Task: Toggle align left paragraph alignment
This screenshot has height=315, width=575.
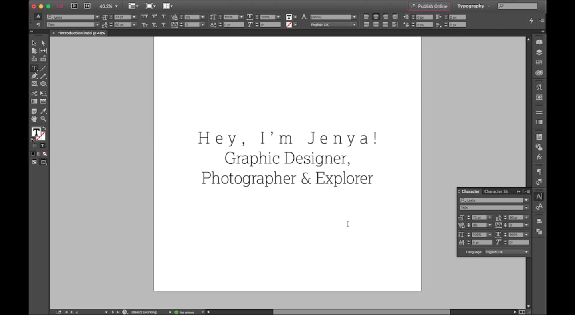Action: (x=367, y=16)
